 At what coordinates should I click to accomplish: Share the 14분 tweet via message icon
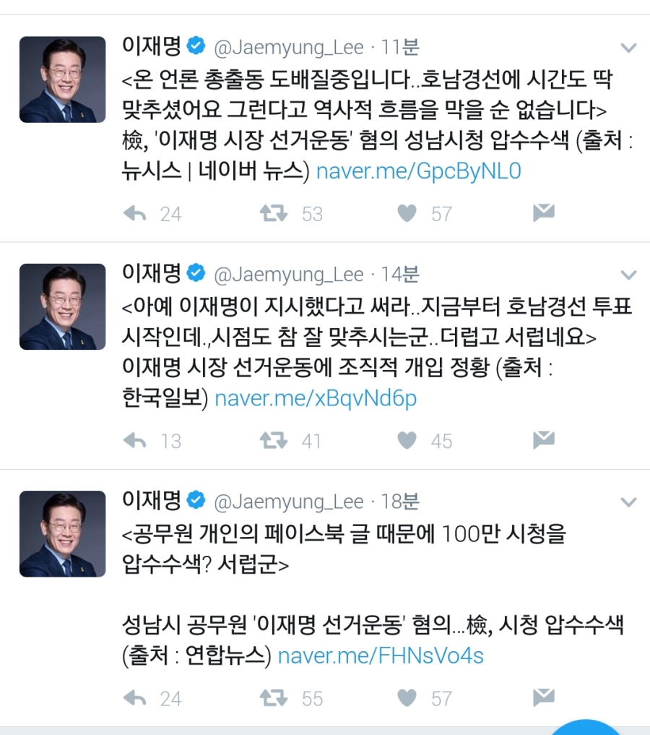pyautogui.click(x=544, y=439)
